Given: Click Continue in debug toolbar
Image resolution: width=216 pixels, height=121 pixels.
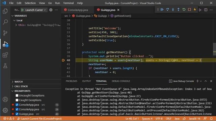Looking at the screenshot, I should [x=162, y=9].
